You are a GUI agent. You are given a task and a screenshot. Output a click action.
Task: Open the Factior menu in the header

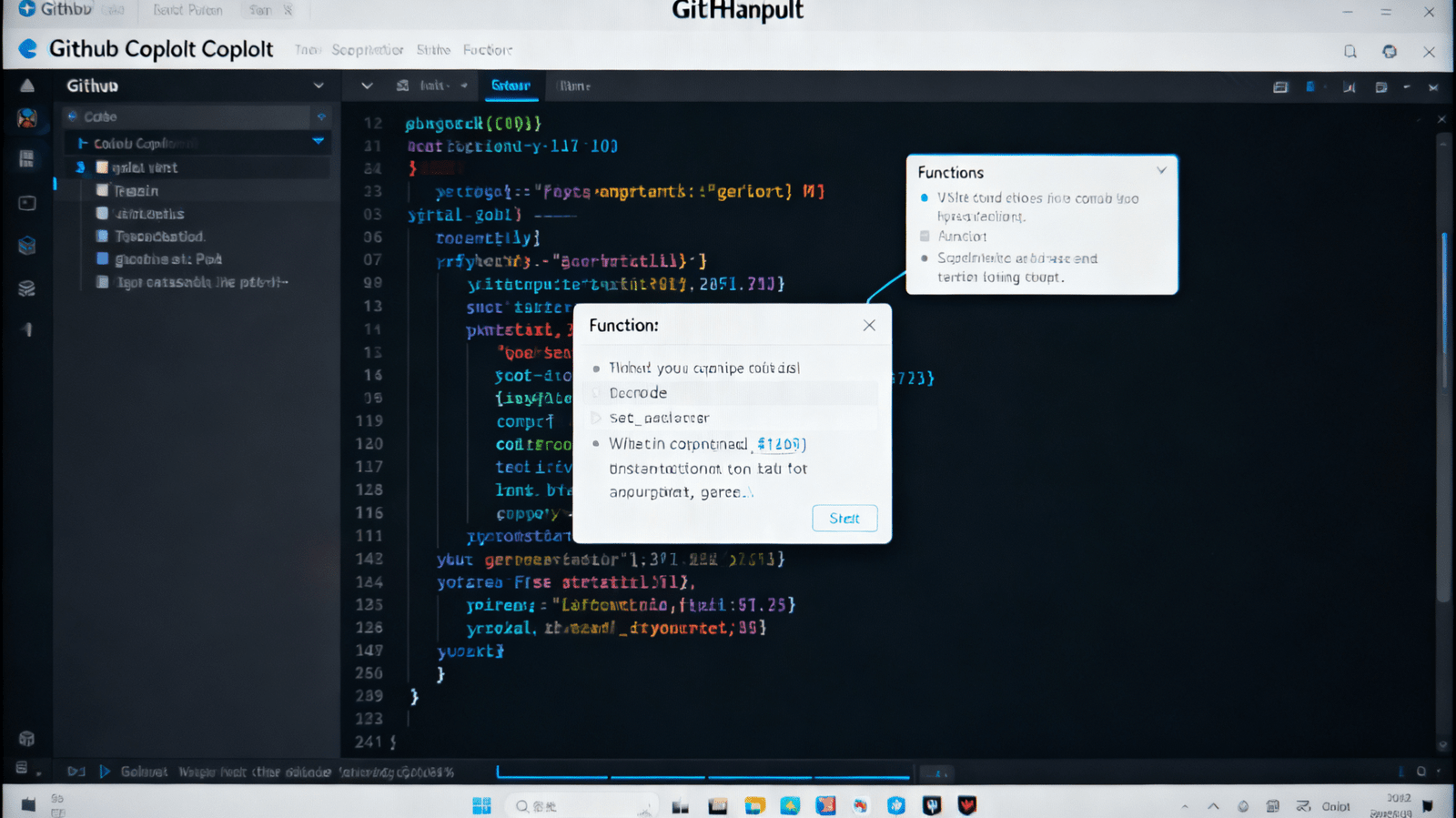[487, 50]
